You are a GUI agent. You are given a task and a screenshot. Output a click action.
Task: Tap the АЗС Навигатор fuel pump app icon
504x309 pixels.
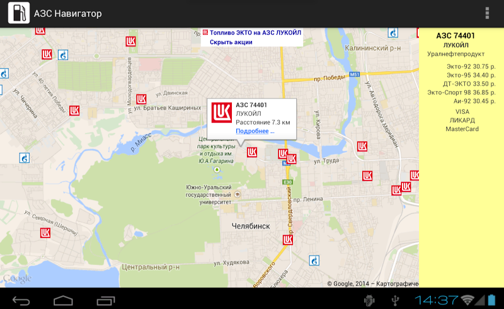pyautogui.click(x=19, y=13)
